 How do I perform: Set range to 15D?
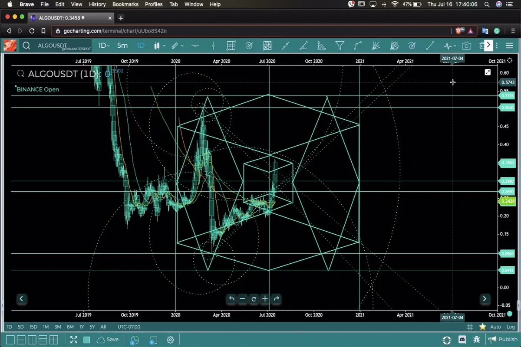(x=33, y=327)
